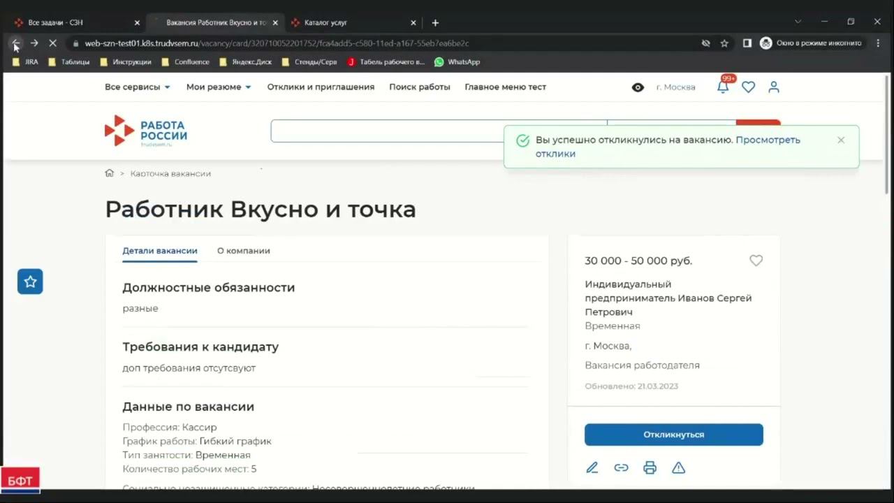Image resolution: width=894 pixels, height=503 pixels.
Task: Click the tracking protection eye-slash icon
Action: [x=705, y=43]
